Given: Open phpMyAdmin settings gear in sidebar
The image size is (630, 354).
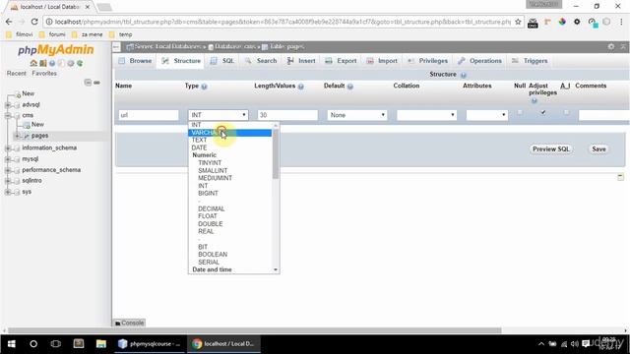Looking at the screenshot, I should pyautogui.click(x=71, y=63).
